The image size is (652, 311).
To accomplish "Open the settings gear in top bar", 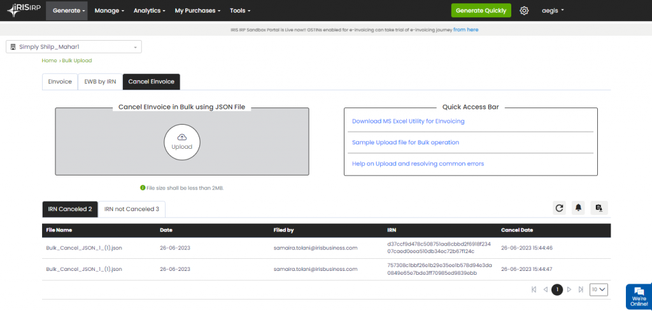I will click(x=524, y=11).
